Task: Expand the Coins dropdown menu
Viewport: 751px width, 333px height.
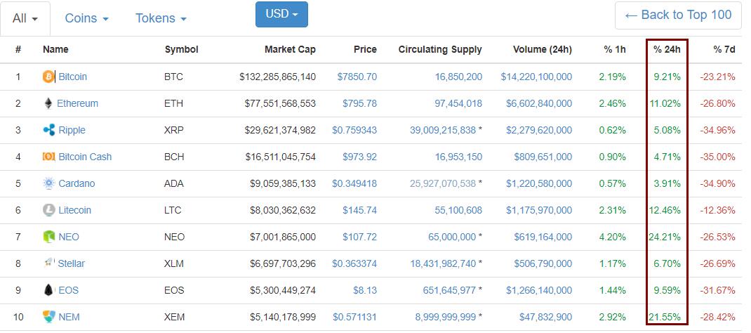Action: tap(86, 18)
